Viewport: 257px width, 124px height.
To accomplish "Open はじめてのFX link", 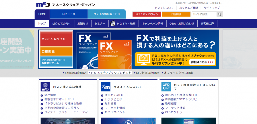I will [x=114, y=95].
